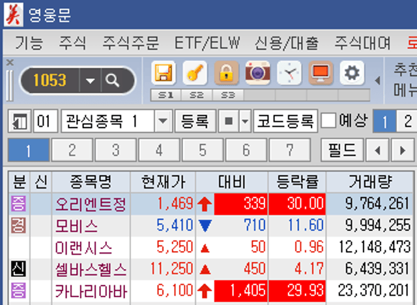417x305 pixels.
Task: Click the 신 badge on 셀바스헬스 row
Action: [x=18, y=269]
